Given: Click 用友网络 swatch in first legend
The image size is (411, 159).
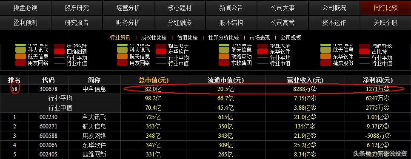Looking at the screenshot, I should pyautogui.click(x=20, y=63).
